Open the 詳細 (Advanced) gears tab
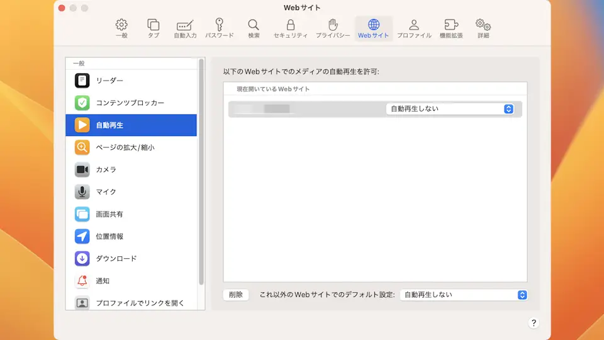This screenshot has height=340, width=604. pos(483,28)
